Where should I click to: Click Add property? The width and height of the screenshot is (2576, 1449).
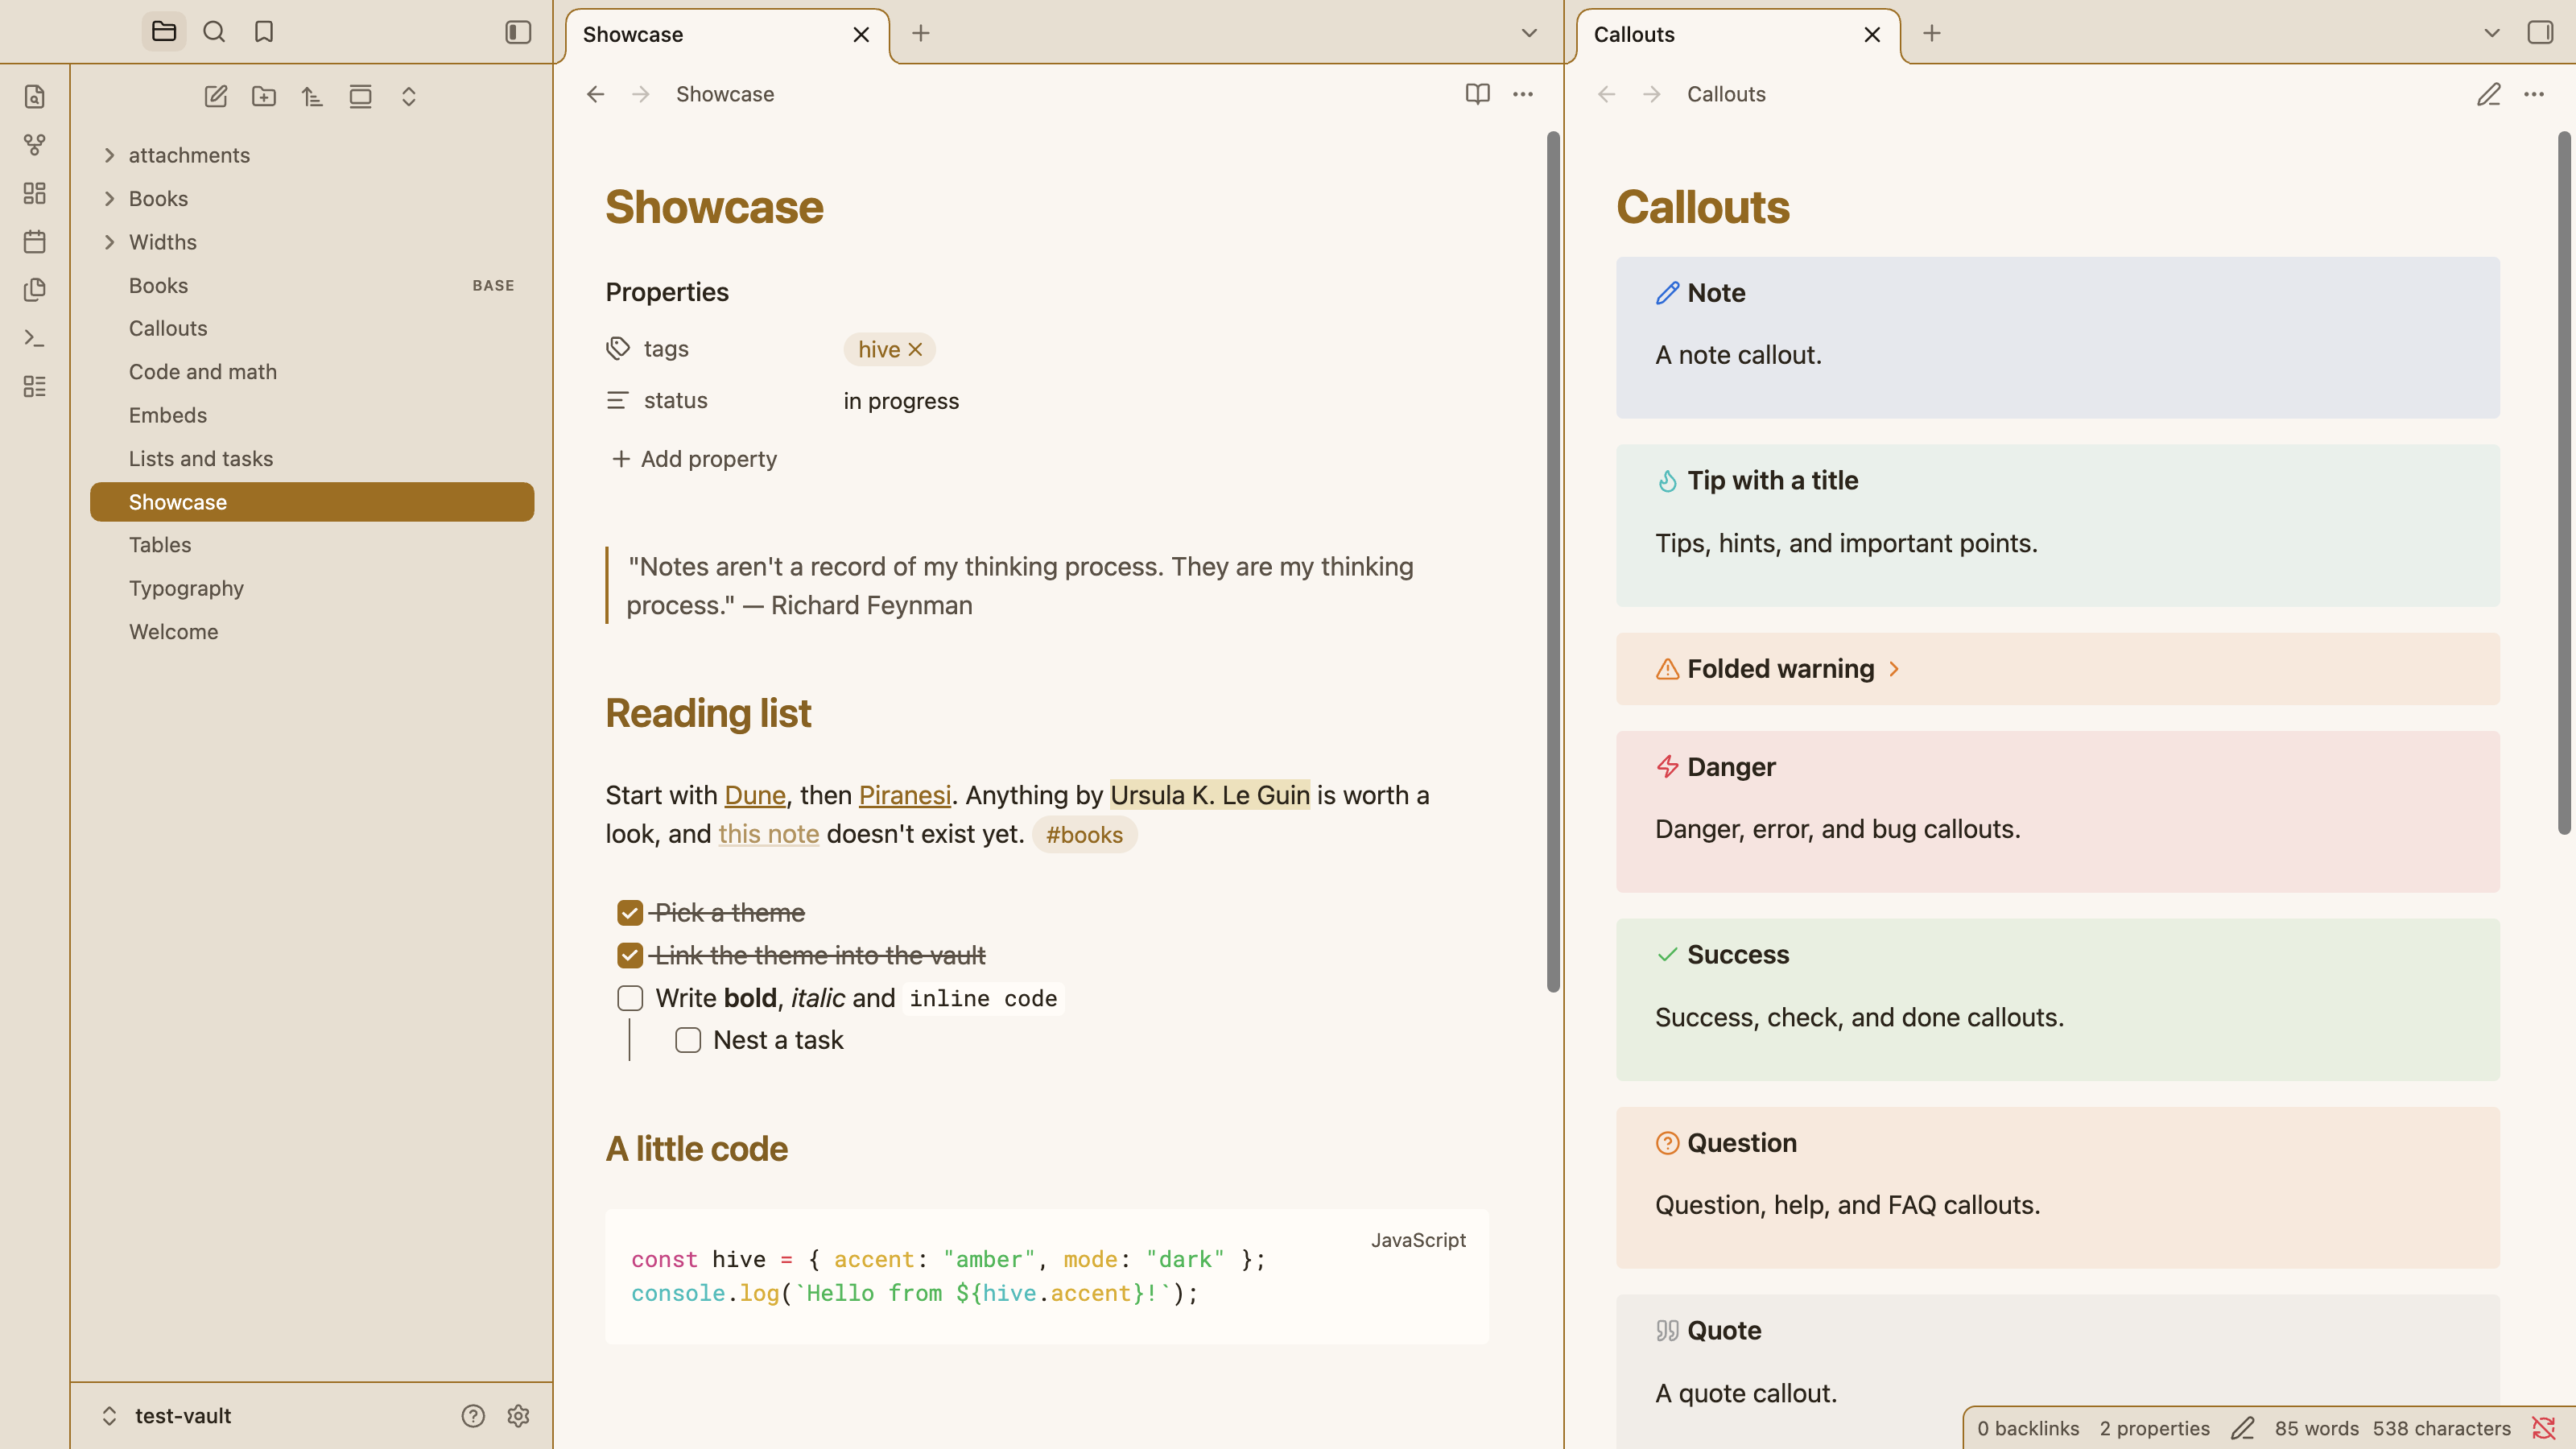tap(694, 459)
